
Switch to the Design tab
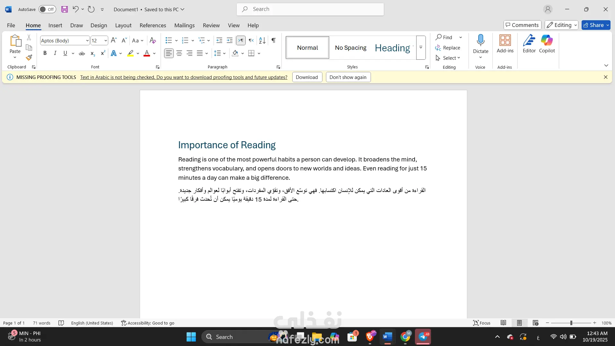(x=99, y=25)
